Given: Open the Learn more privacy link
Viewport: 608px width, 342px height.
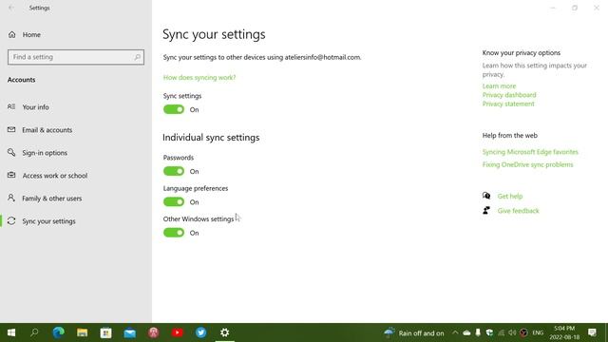Looking at the screenshot, I should pyautogui.click(x=499, y=86).
